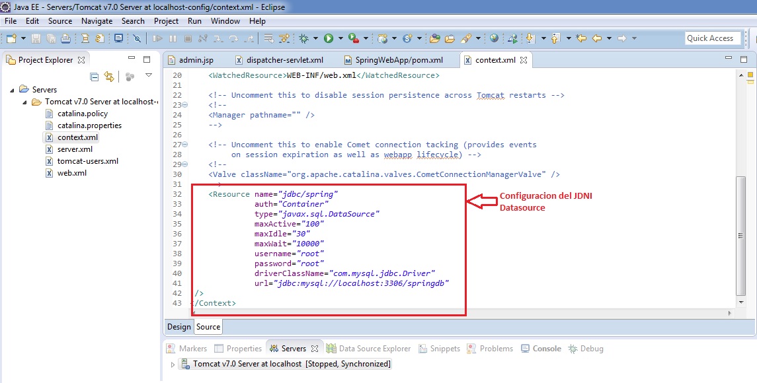Click the Quick Access button

click(712, 38)
